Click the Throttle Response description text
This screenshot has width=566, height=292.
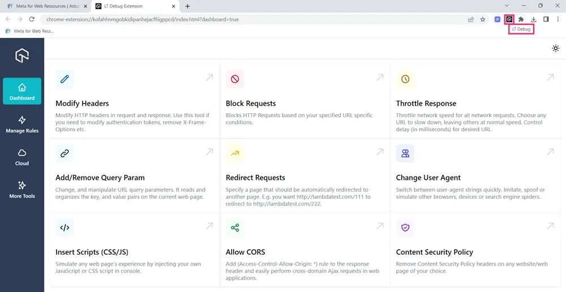coord(471,122)
